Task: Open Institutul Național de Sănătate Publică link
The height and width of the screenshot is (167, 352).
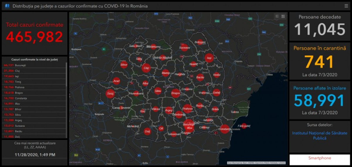Action: (x=319, y=136)
